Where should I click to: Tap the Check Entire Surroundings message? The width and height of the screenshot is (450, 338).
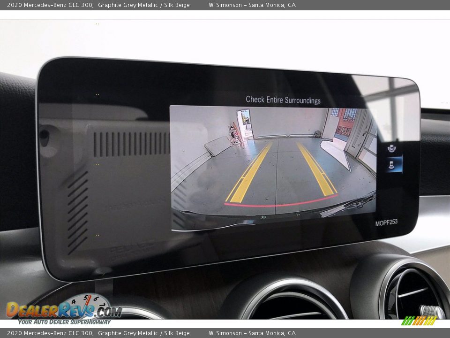click(283, 100)
